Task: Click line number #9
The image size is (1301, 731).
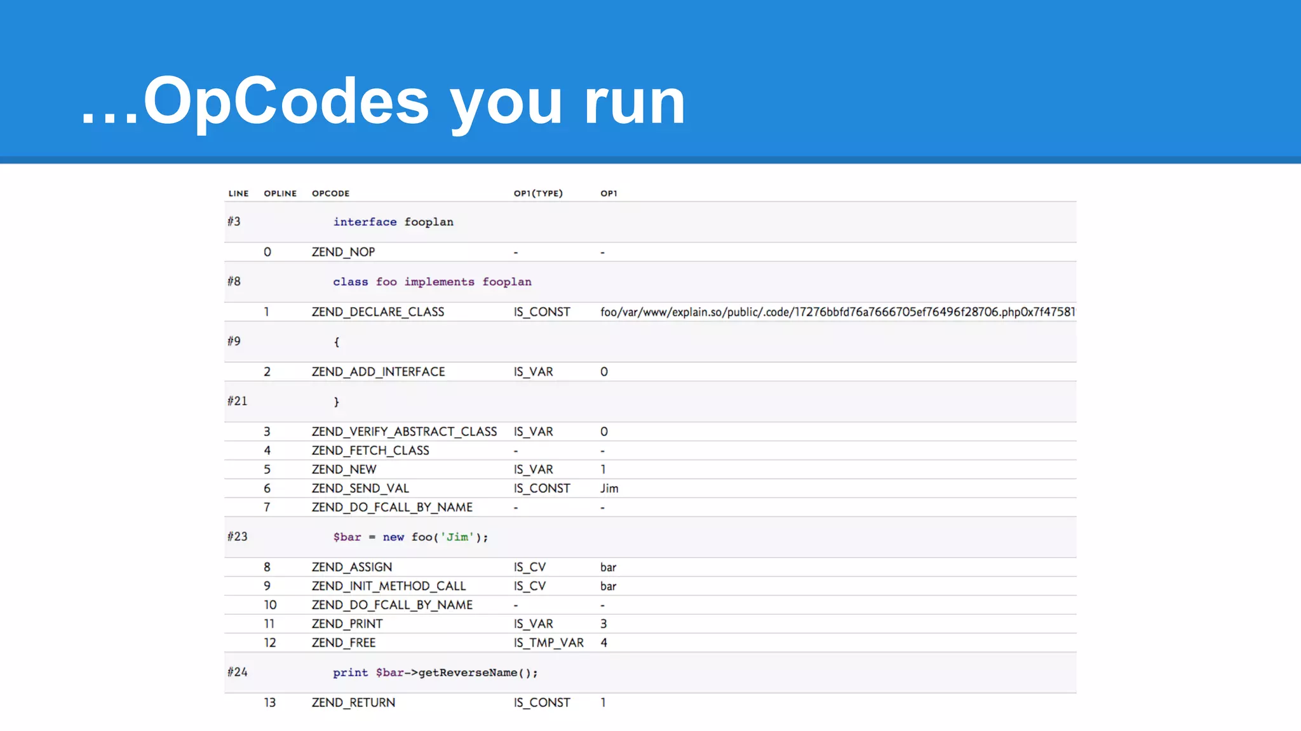Action: coord(234,341)
